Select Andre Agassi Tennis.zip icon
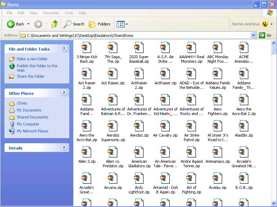The image size is (277, 207). [191, 152]
